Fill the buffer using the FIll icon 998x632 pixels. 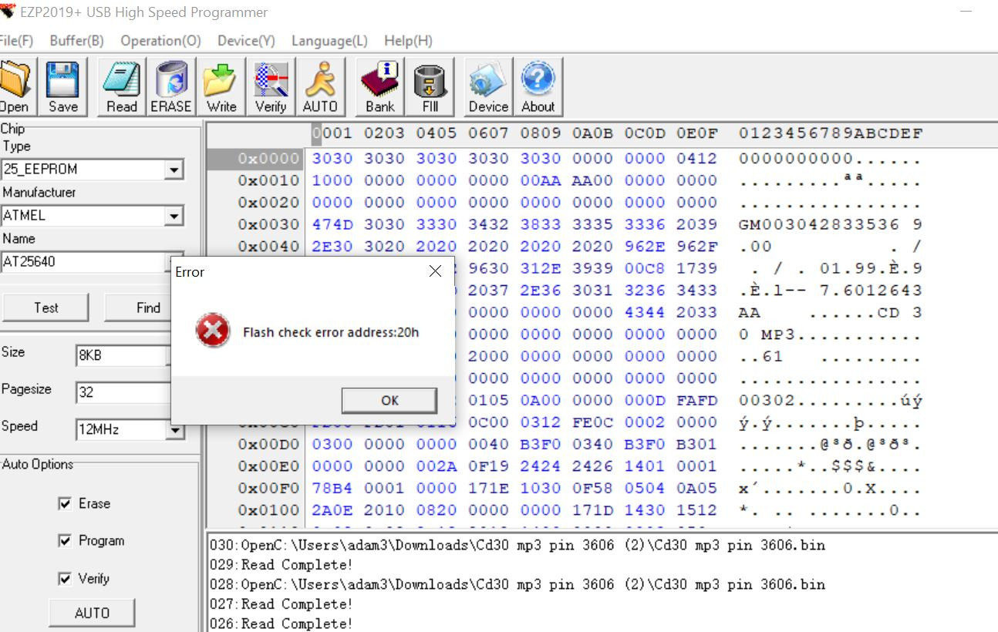coord(430,85)
